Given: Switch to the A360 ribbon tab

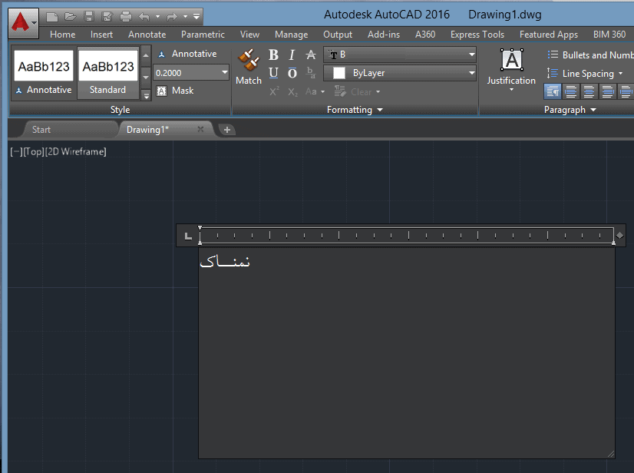Looking at the screenshot, I should 425,35.
